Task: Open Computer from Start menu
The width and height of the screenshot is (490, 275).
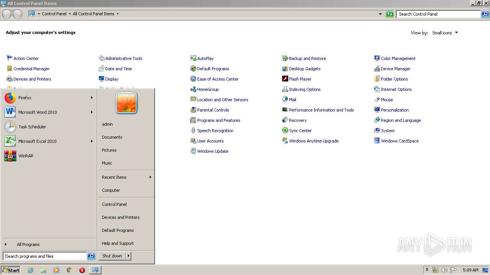Action: (x=111, y=190)
